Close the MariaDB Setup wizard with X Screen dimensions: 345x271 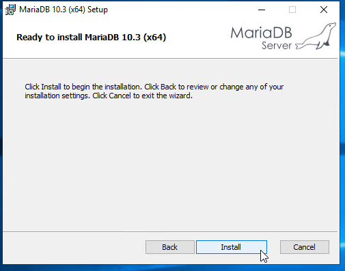(324, 10)
